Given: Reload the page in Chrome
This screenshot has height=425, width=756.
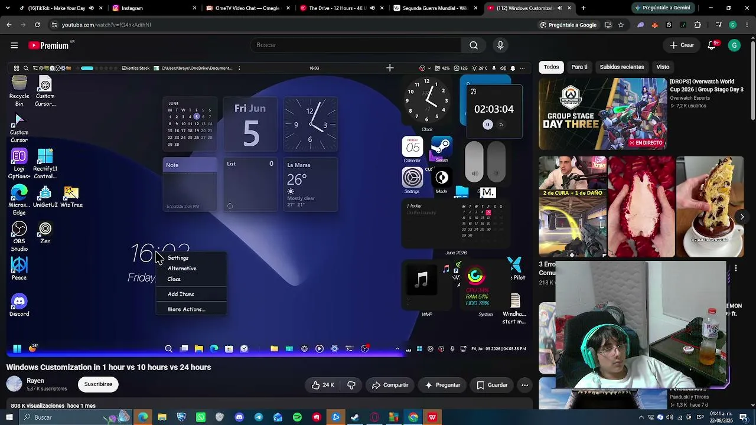Looking at the screenshot, I should [37, 25].
